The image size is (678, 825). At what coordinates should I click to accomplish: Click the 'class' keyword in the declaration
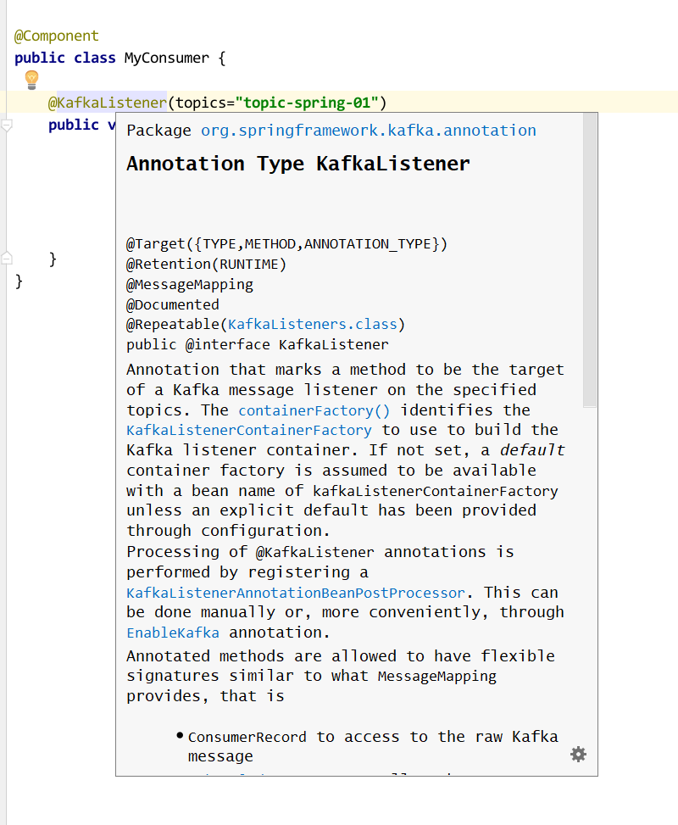pyautogui.click(x=95, y=59)
